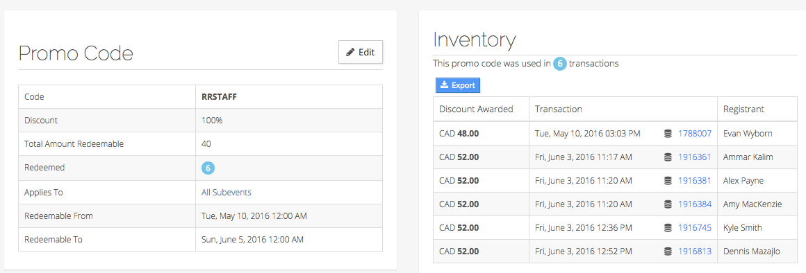
Task: Click the stack icon beside Dennis Mazajlo's transaction
Action: tap(668, 252)
